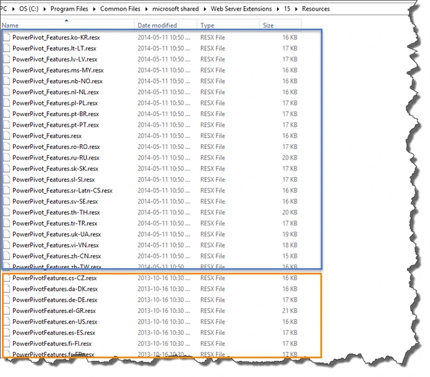This screenshot has height=377, width=430.
Task: Select PowerPivotFeatures.en-US.resx file name
Action: click(55, 322)
